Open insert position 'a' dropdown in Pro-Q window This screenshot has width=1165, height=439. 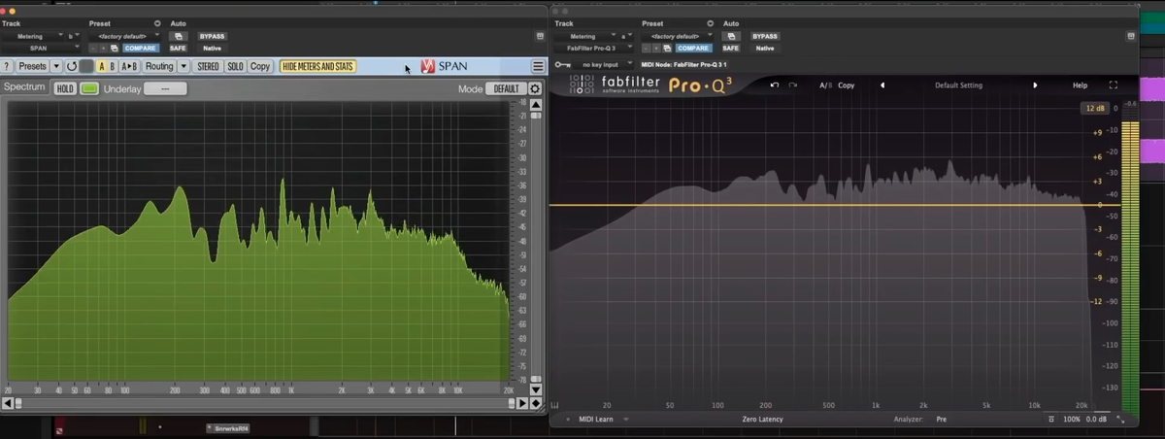point(627,36)
